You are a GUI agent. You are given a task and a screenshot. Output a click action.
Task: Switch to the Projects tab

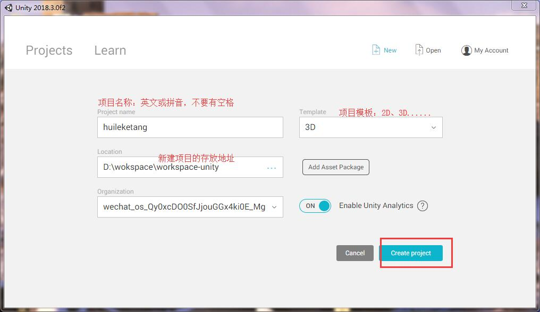coord(48,50)
